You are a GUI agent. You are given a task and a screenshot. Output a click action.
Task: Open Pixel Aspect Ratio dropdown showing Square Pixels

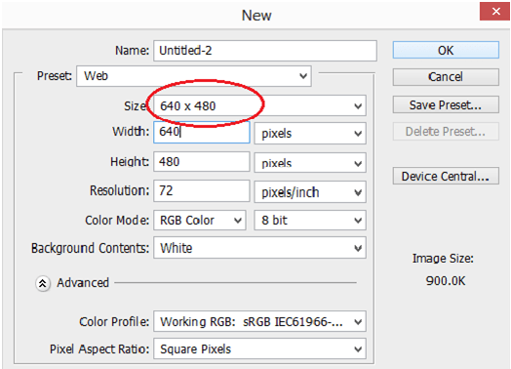[259, 348]
